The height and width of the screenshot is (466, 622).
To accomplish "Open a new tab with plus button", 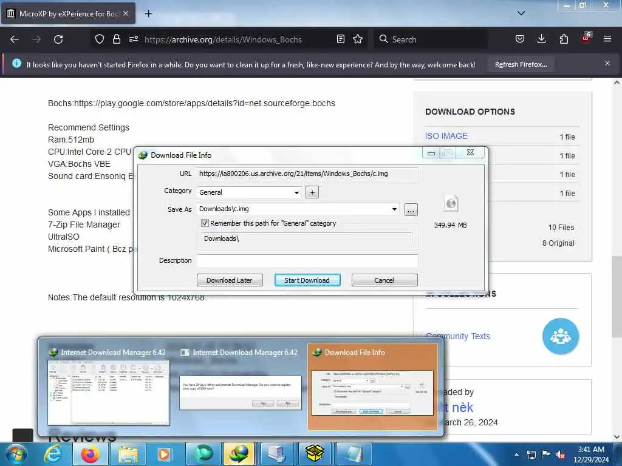I will point(148,14).
